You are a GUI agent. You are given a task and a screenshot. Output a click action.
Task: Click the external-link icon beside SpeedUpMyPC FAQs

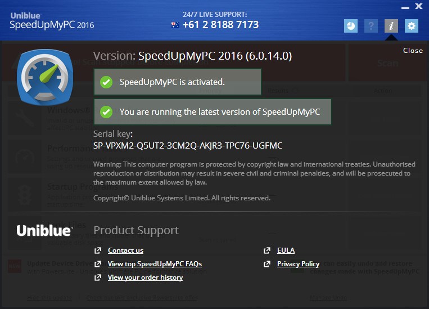coord(98,264)
